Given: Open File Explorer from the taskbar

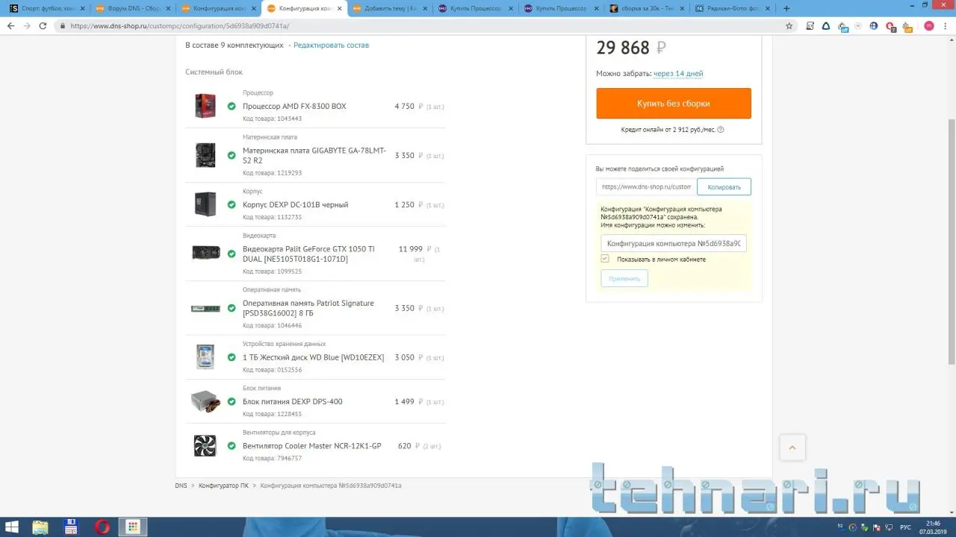Looking at the screenshot, I should (40, 527).
